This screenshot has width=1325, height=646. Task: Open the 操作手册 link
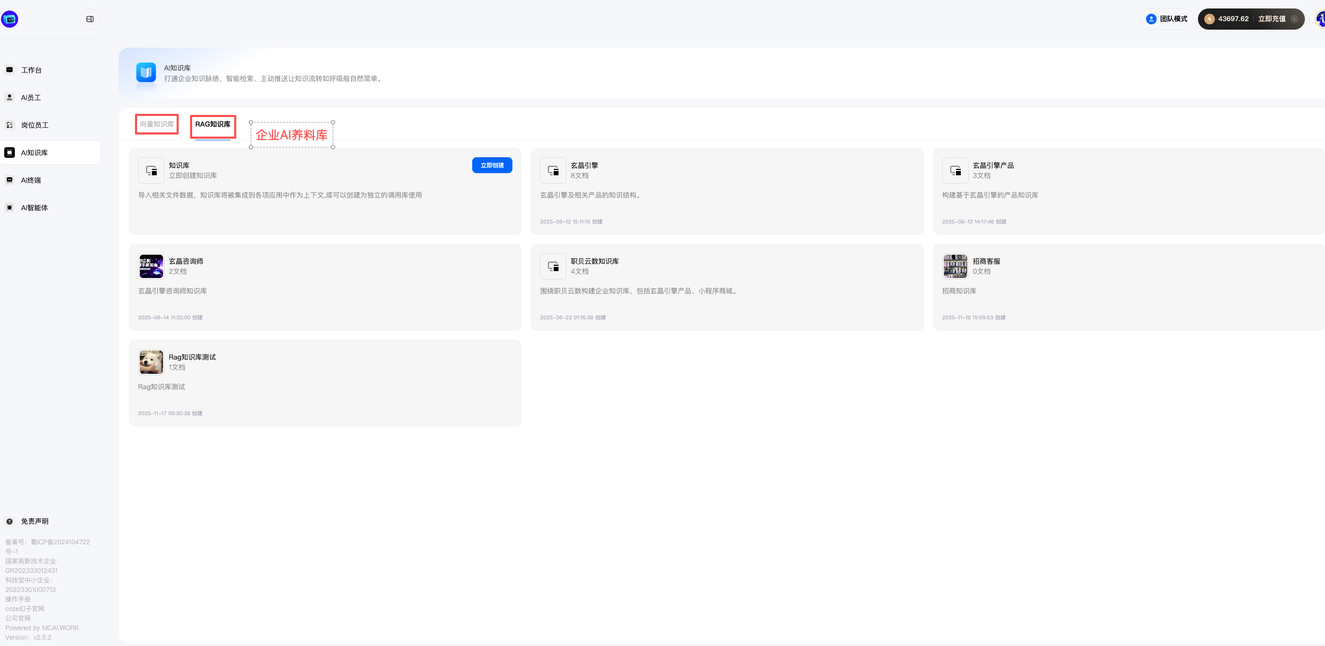coord(18,599)
